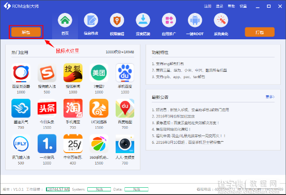Click the 百度浏览器 app icon
The image size is (286, 195).
[x=21, y=73]
